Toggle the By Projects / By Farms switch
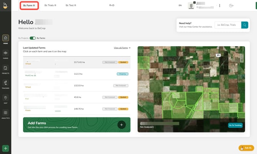 (33, 38)
